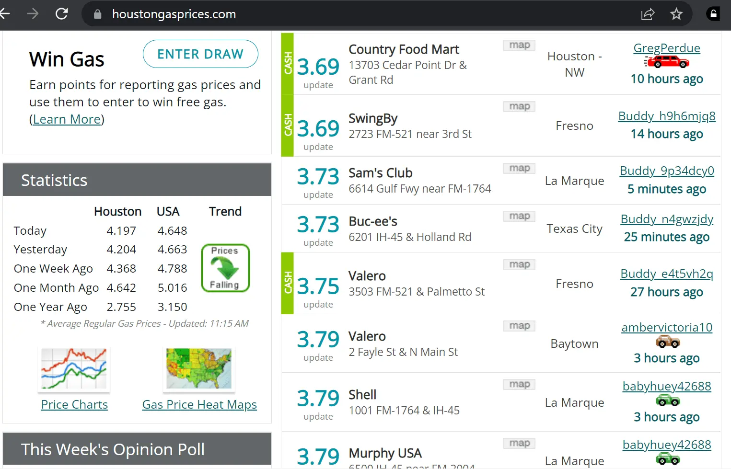This screenshot has width=731, height=469.
Task: Open the Price Charts thumbnail image
Action: pos(74,368)
